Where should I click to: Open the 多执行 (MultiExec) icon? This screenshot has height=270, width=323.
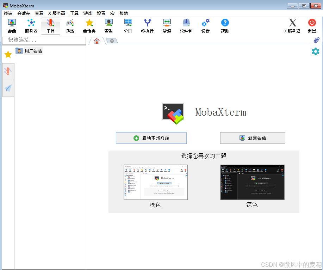coord(147,25)
